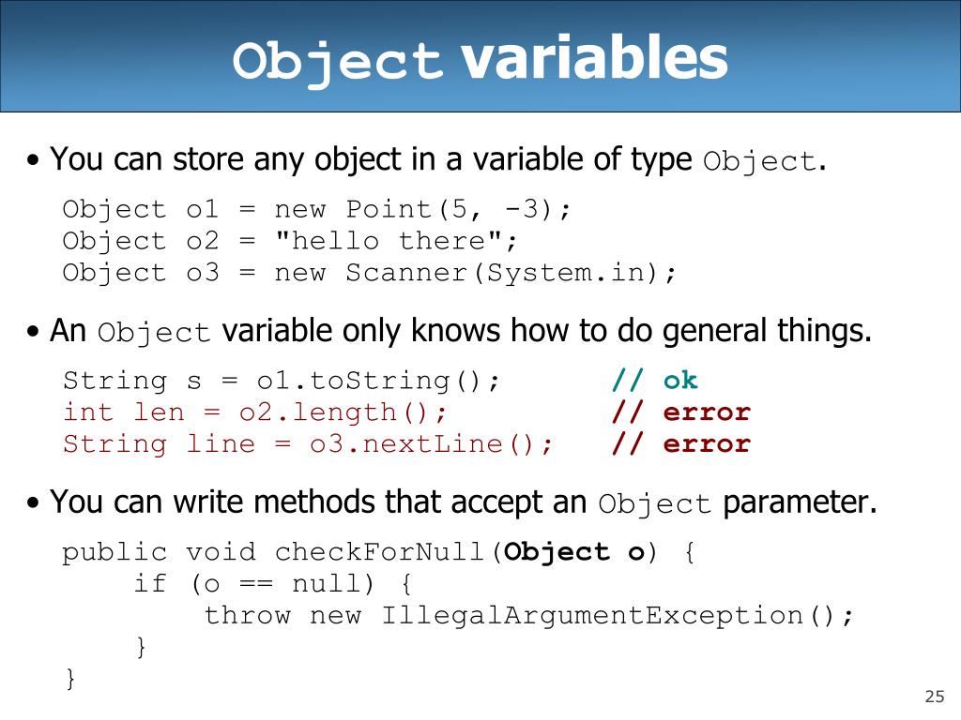This screenshot has height=720, width=961.
Task: Click the 'Object variables' slide title
Action: 480,59
